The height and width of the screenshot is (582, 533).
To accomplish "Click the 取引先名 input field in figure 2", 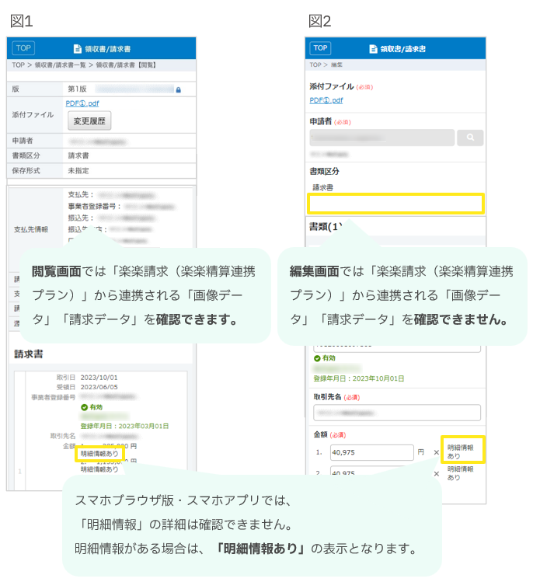I will (397, 413).
